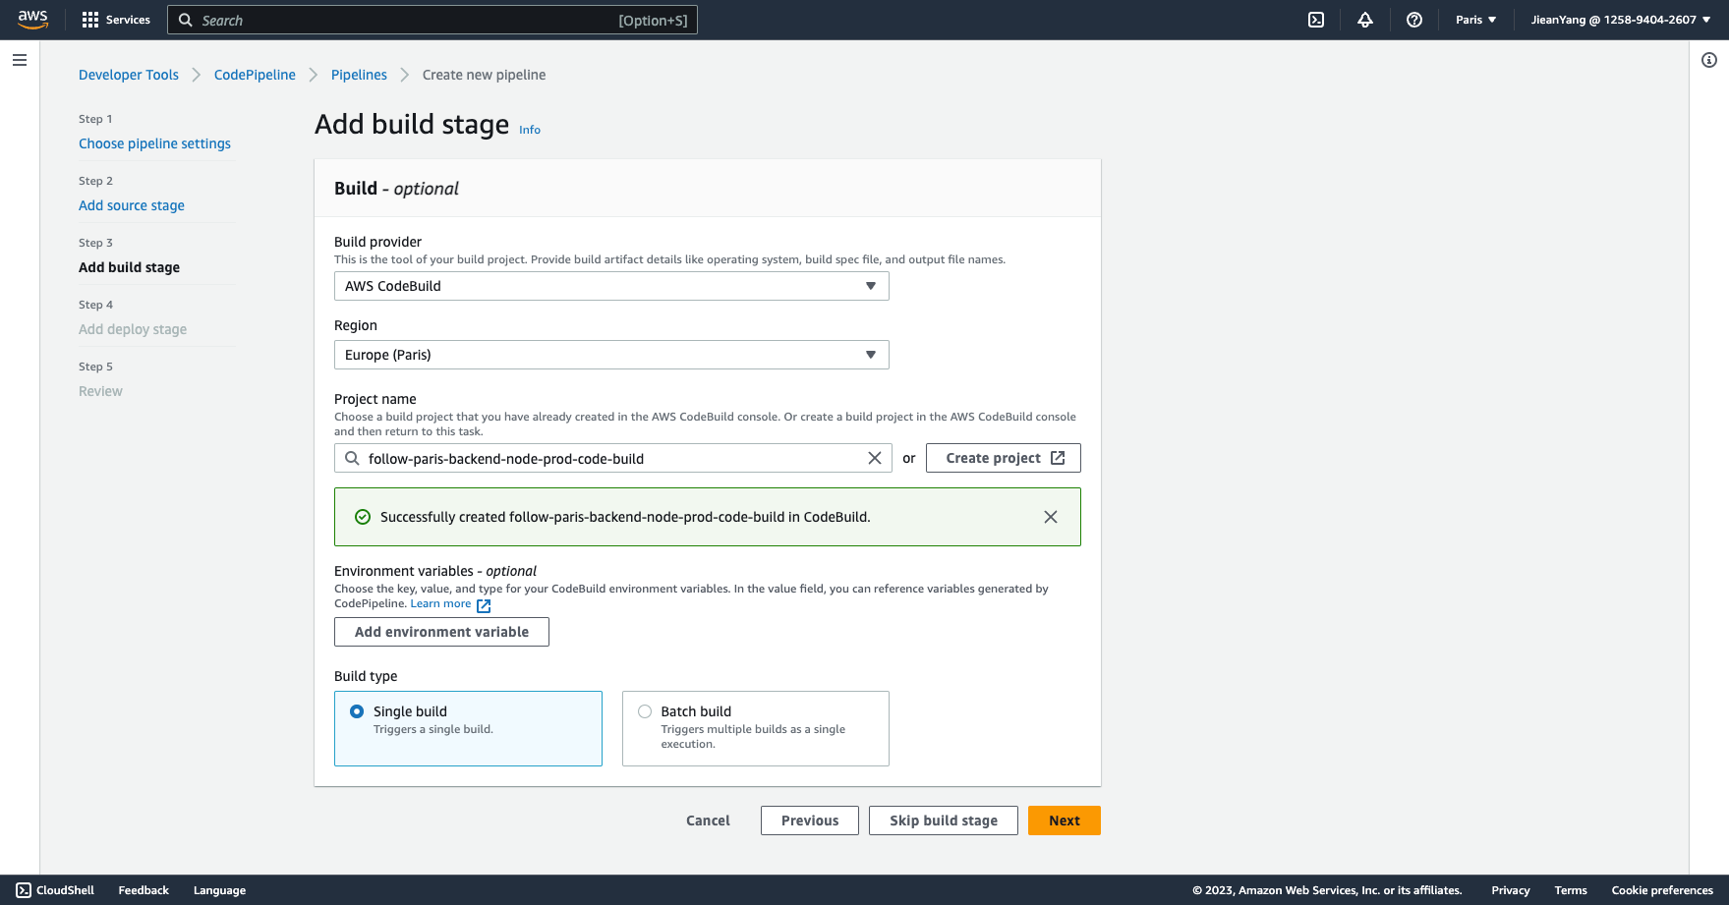Click the Services label in top bar
Image resolution: width=1729 pixels, height=905 pixels.
(x=128, y=20)
